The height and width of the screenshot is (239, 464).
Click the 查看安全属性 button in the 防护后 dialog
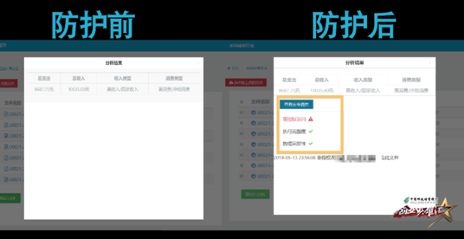(x=296, y=104)
